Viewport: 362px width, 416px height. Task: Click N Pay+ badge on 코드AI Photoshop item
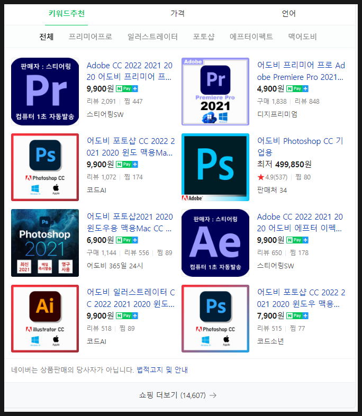pyautogui.click(x=127, y=164)
